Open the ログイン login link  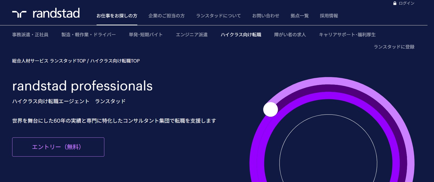tap(406, 3)
